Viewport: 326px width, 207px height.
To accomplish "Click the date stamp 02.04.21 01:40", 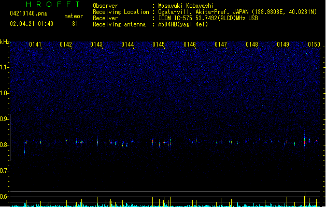I will coord(32,24).
